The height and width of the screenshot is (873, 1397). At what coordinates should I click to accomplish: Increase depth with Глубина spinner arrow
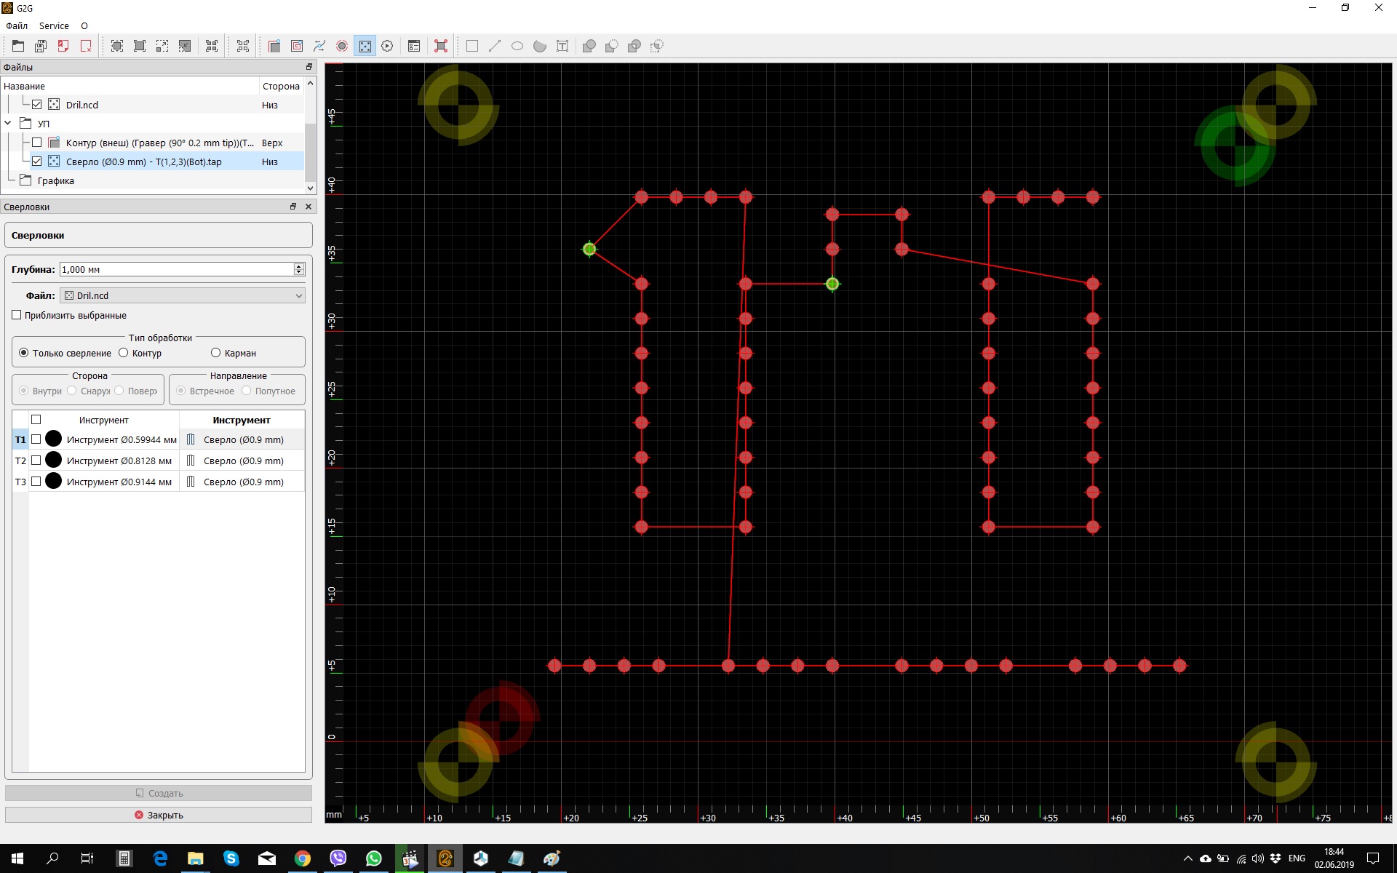pos(298,266)
